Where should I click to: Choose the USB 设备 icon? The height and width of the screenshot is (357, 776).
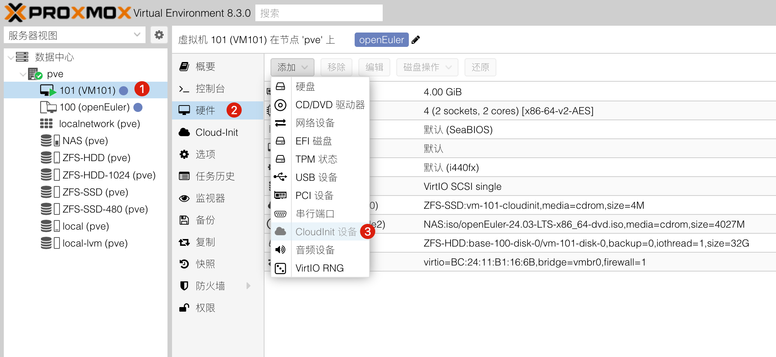point(280,177)
